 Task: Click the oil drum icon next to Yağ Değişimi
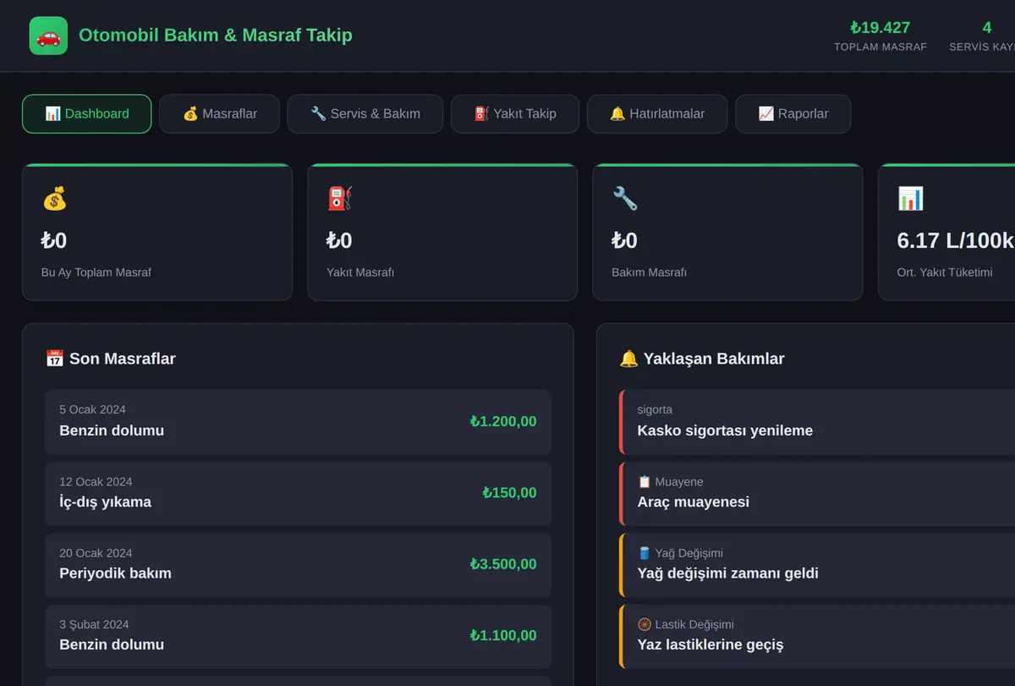645,553
